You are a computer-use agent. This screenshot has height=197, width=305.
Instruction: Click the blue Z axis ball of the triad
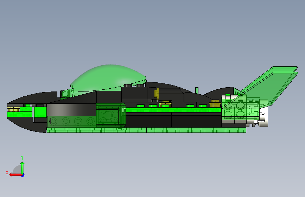click(x=23, y=175)
